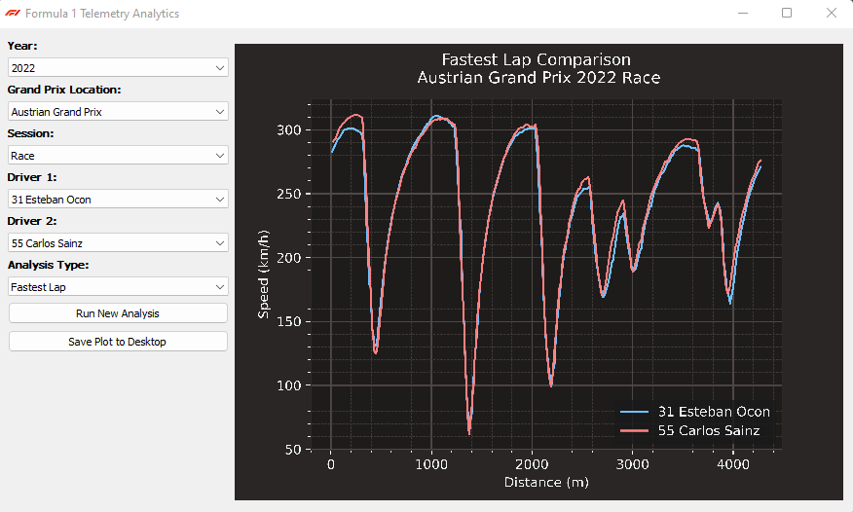853x512 pixels.
Task: Minimize the Telemetry Analytics window
Action: (x=743, y=14)
